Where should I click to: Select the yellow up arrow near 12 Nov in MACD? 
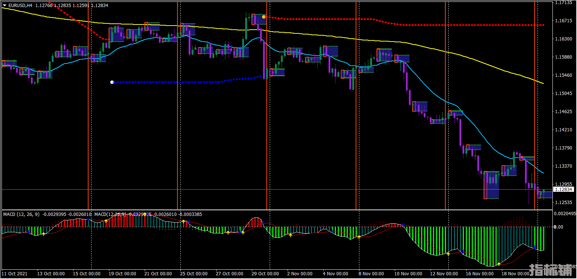[448, 254]
